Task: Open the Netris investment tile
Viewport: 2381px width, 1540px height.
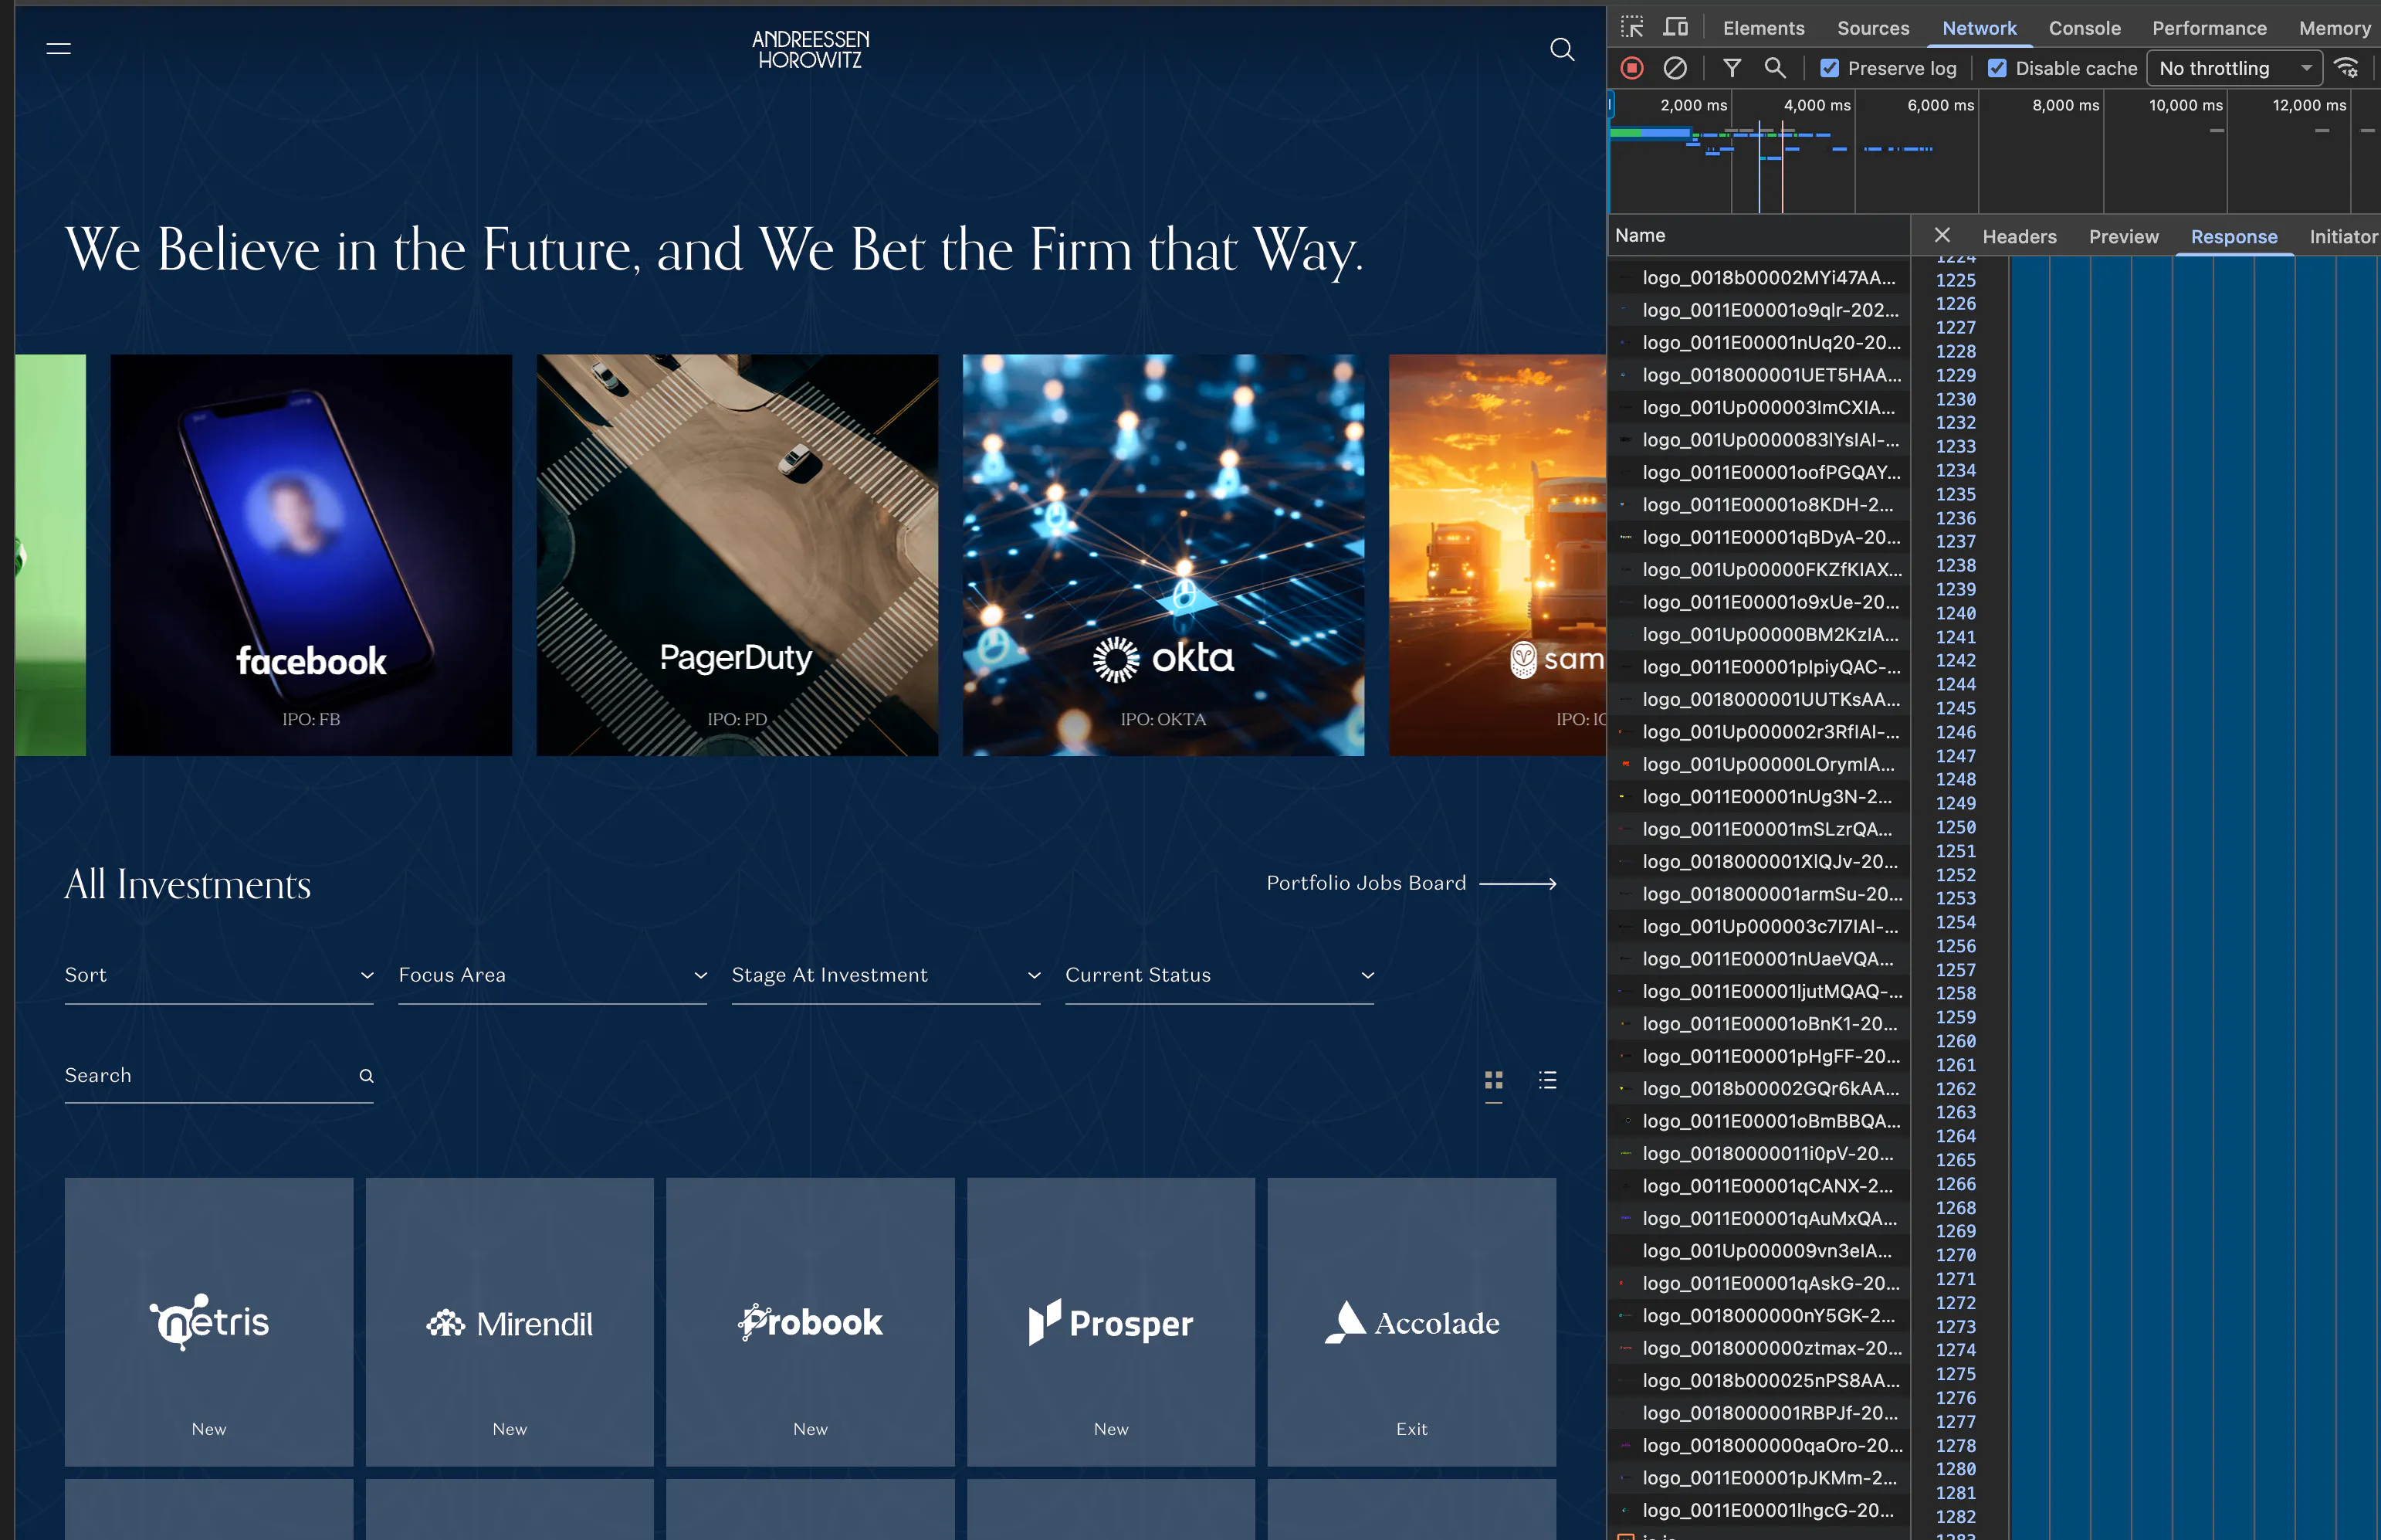Action: 209,1322
